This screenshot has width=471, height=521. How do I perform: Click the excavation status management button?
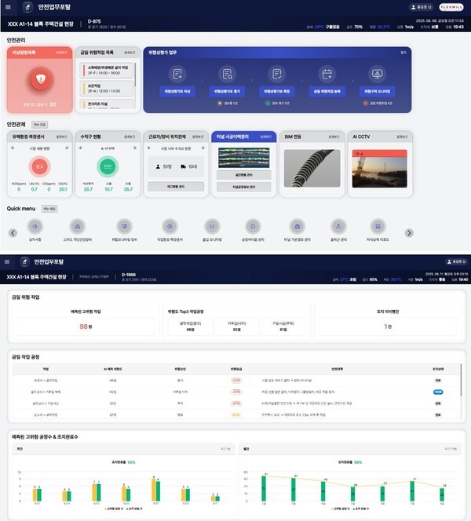[244, 175]
